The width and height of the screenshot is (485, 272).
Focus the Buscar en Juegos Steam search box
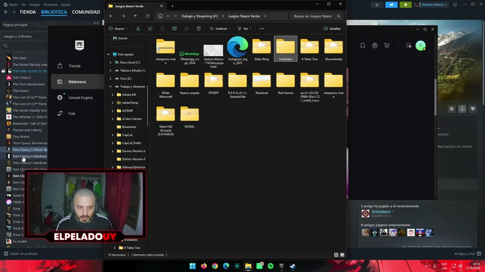[x=317, y=16]
